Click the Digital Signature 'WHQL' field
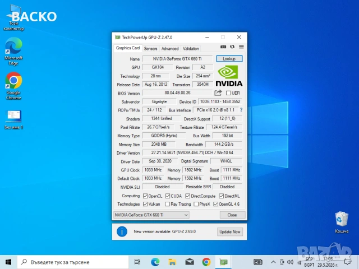Viewport: 359px width, 269px height. point(226,161)
